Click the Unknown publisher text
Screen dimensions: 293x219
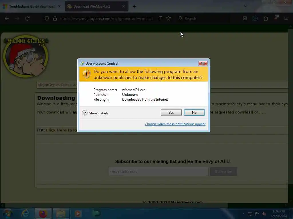(130, 95)
